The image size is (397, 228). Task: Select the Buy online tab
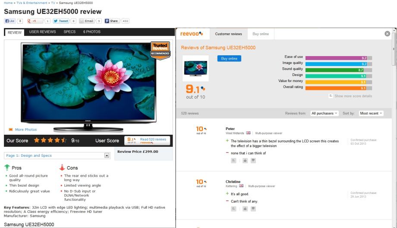[x=261, y=34]
